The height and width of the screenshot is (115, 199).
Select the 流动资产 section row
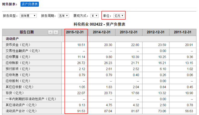tap(99, 39)
